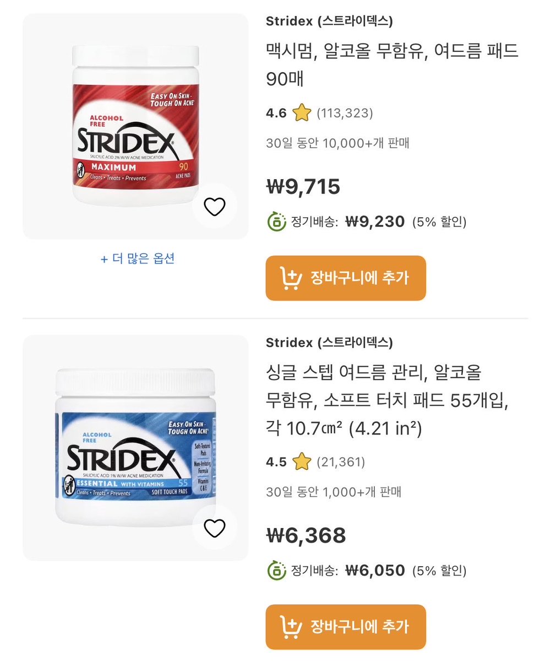Favorite the Stridex Maximum pads with heart
551x661 pixels.
pos(215,206)
